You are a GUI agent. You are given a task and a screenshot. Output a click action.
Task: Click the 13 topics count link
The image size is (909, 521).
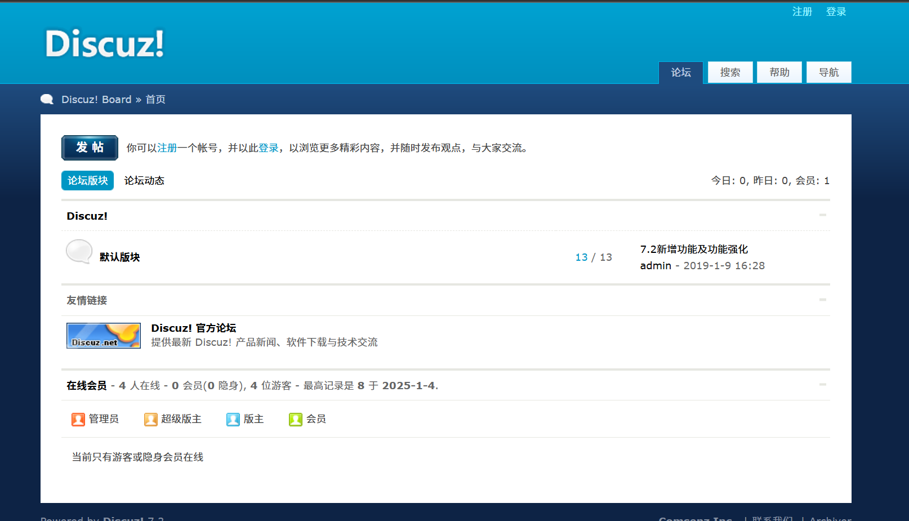[581, 257]
